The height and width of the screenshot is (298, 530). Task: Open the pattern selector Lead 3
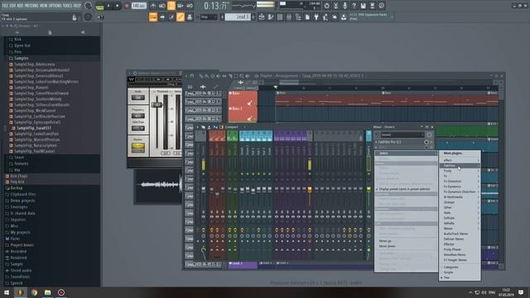tap(238, 17)
